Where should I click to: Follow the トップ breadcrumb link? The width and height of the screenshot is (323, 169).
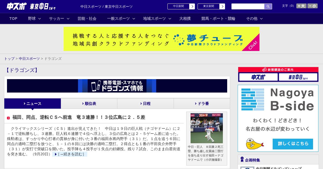coord(9,58)
